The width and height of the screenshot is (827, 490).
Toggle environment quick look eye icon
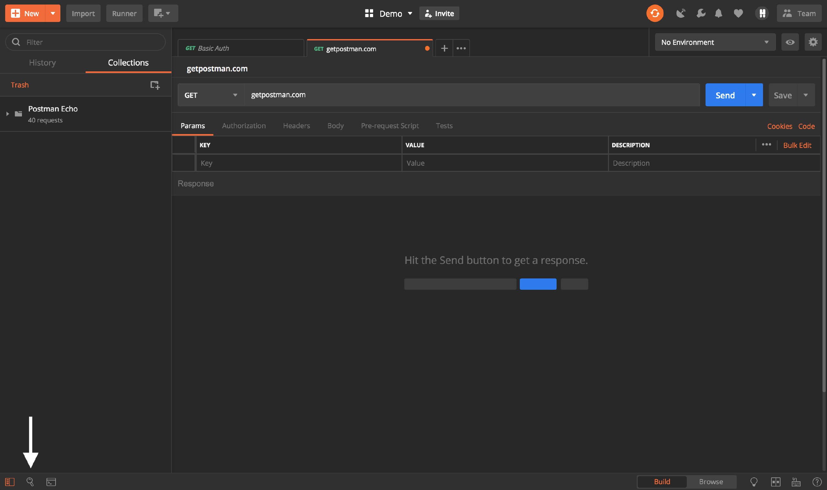790,42
